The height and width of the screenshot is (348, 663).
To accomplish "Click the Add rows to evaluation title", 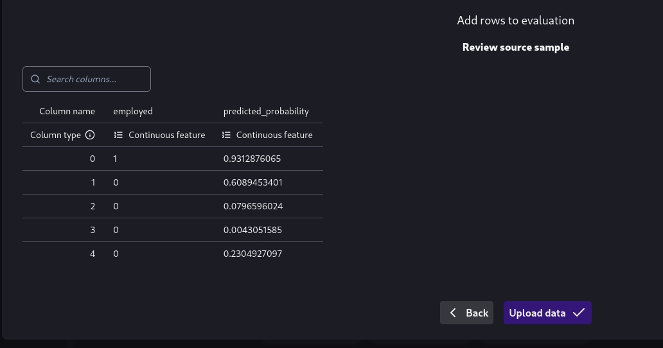I will tap(515, 21).
